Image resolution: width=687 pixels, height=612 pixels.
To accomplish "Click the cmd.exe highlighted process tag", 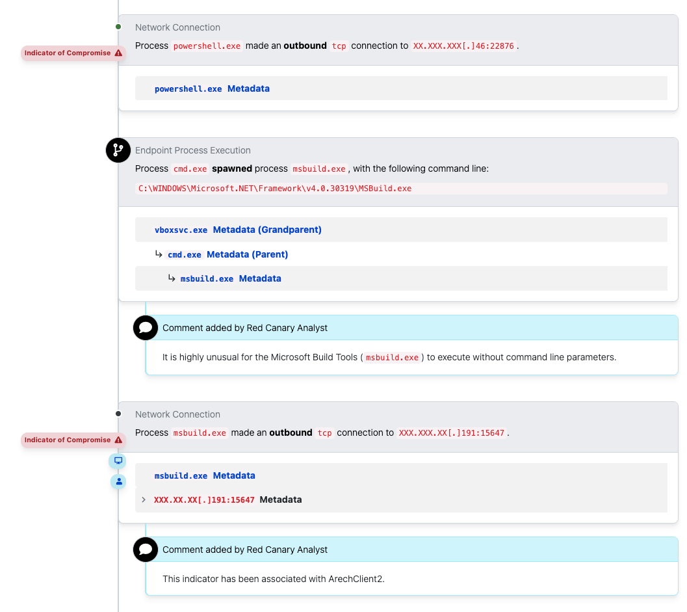I will click(x=190, y=168).
